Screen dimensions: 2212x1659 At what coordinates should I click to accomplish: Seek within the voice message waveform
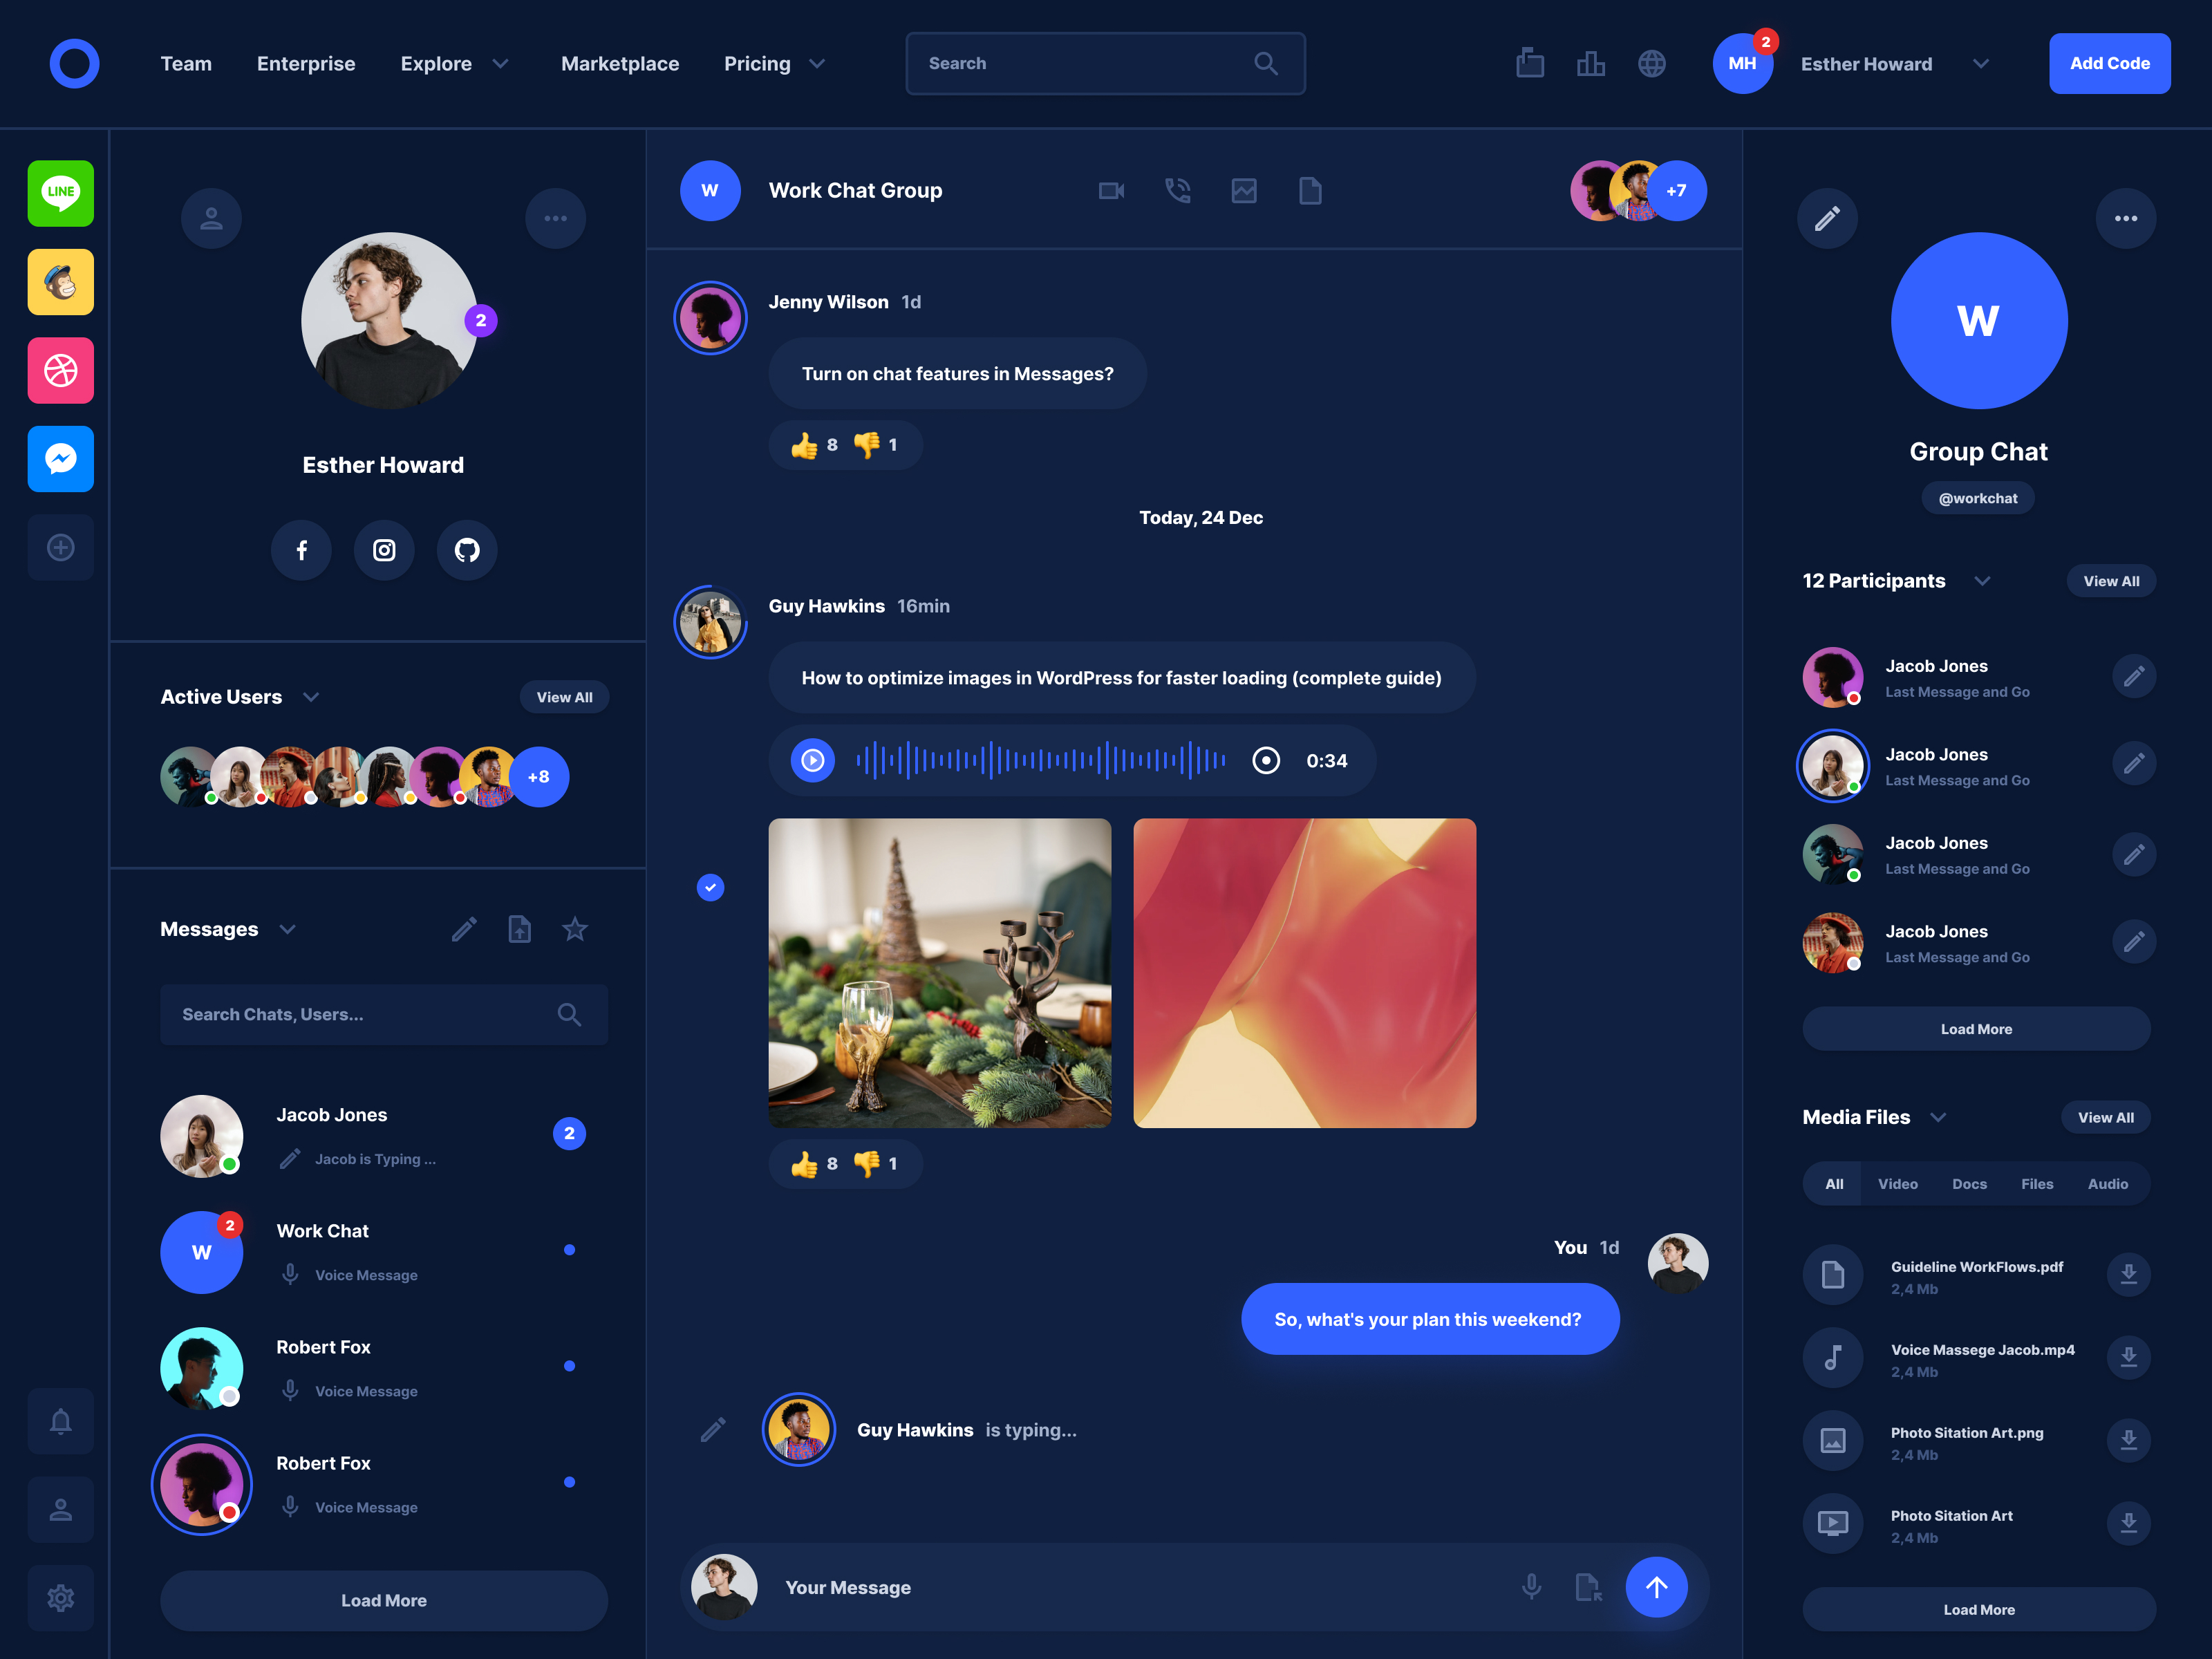point(1040,761)
